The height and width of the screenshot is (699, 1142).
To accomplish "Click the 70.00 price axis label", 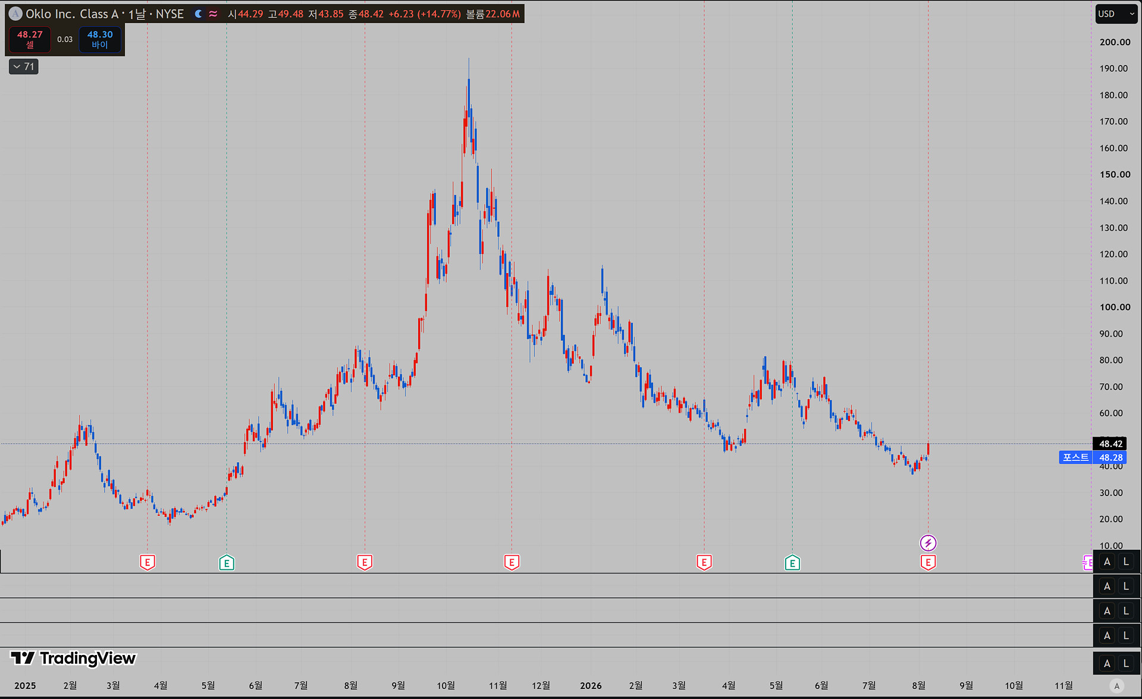I will (x=1111, y=387).
